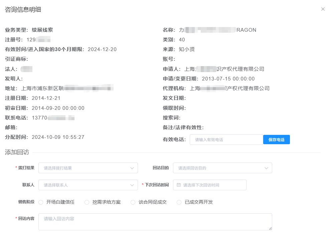The image size is (326, 234).
Task: Click the resize grip on 回访内容 textarea
Action: pos(270,229)
